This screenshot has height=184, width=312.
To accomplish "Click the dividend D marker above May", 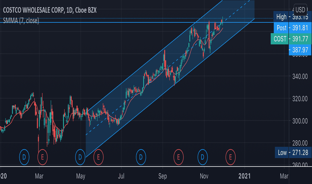I will click(80, 157).
